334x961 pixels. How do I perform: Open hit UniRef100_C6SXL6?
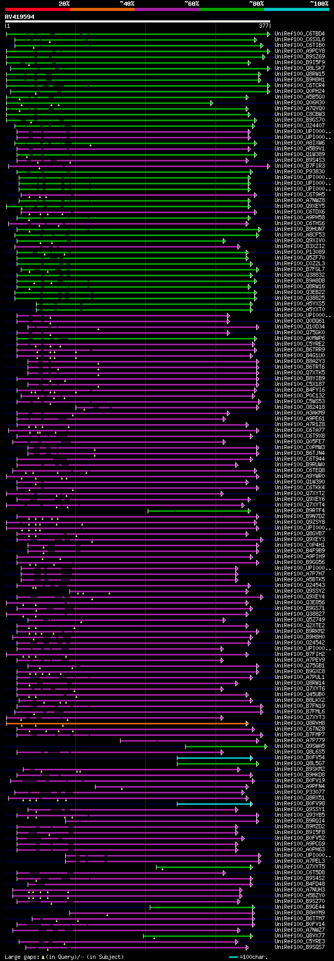300,40
